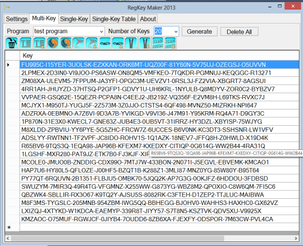Select key row starting with QBZWK4-SBLLIR
Image resolution: width=303 pixels, height=246 pixels.
(159, 194)
